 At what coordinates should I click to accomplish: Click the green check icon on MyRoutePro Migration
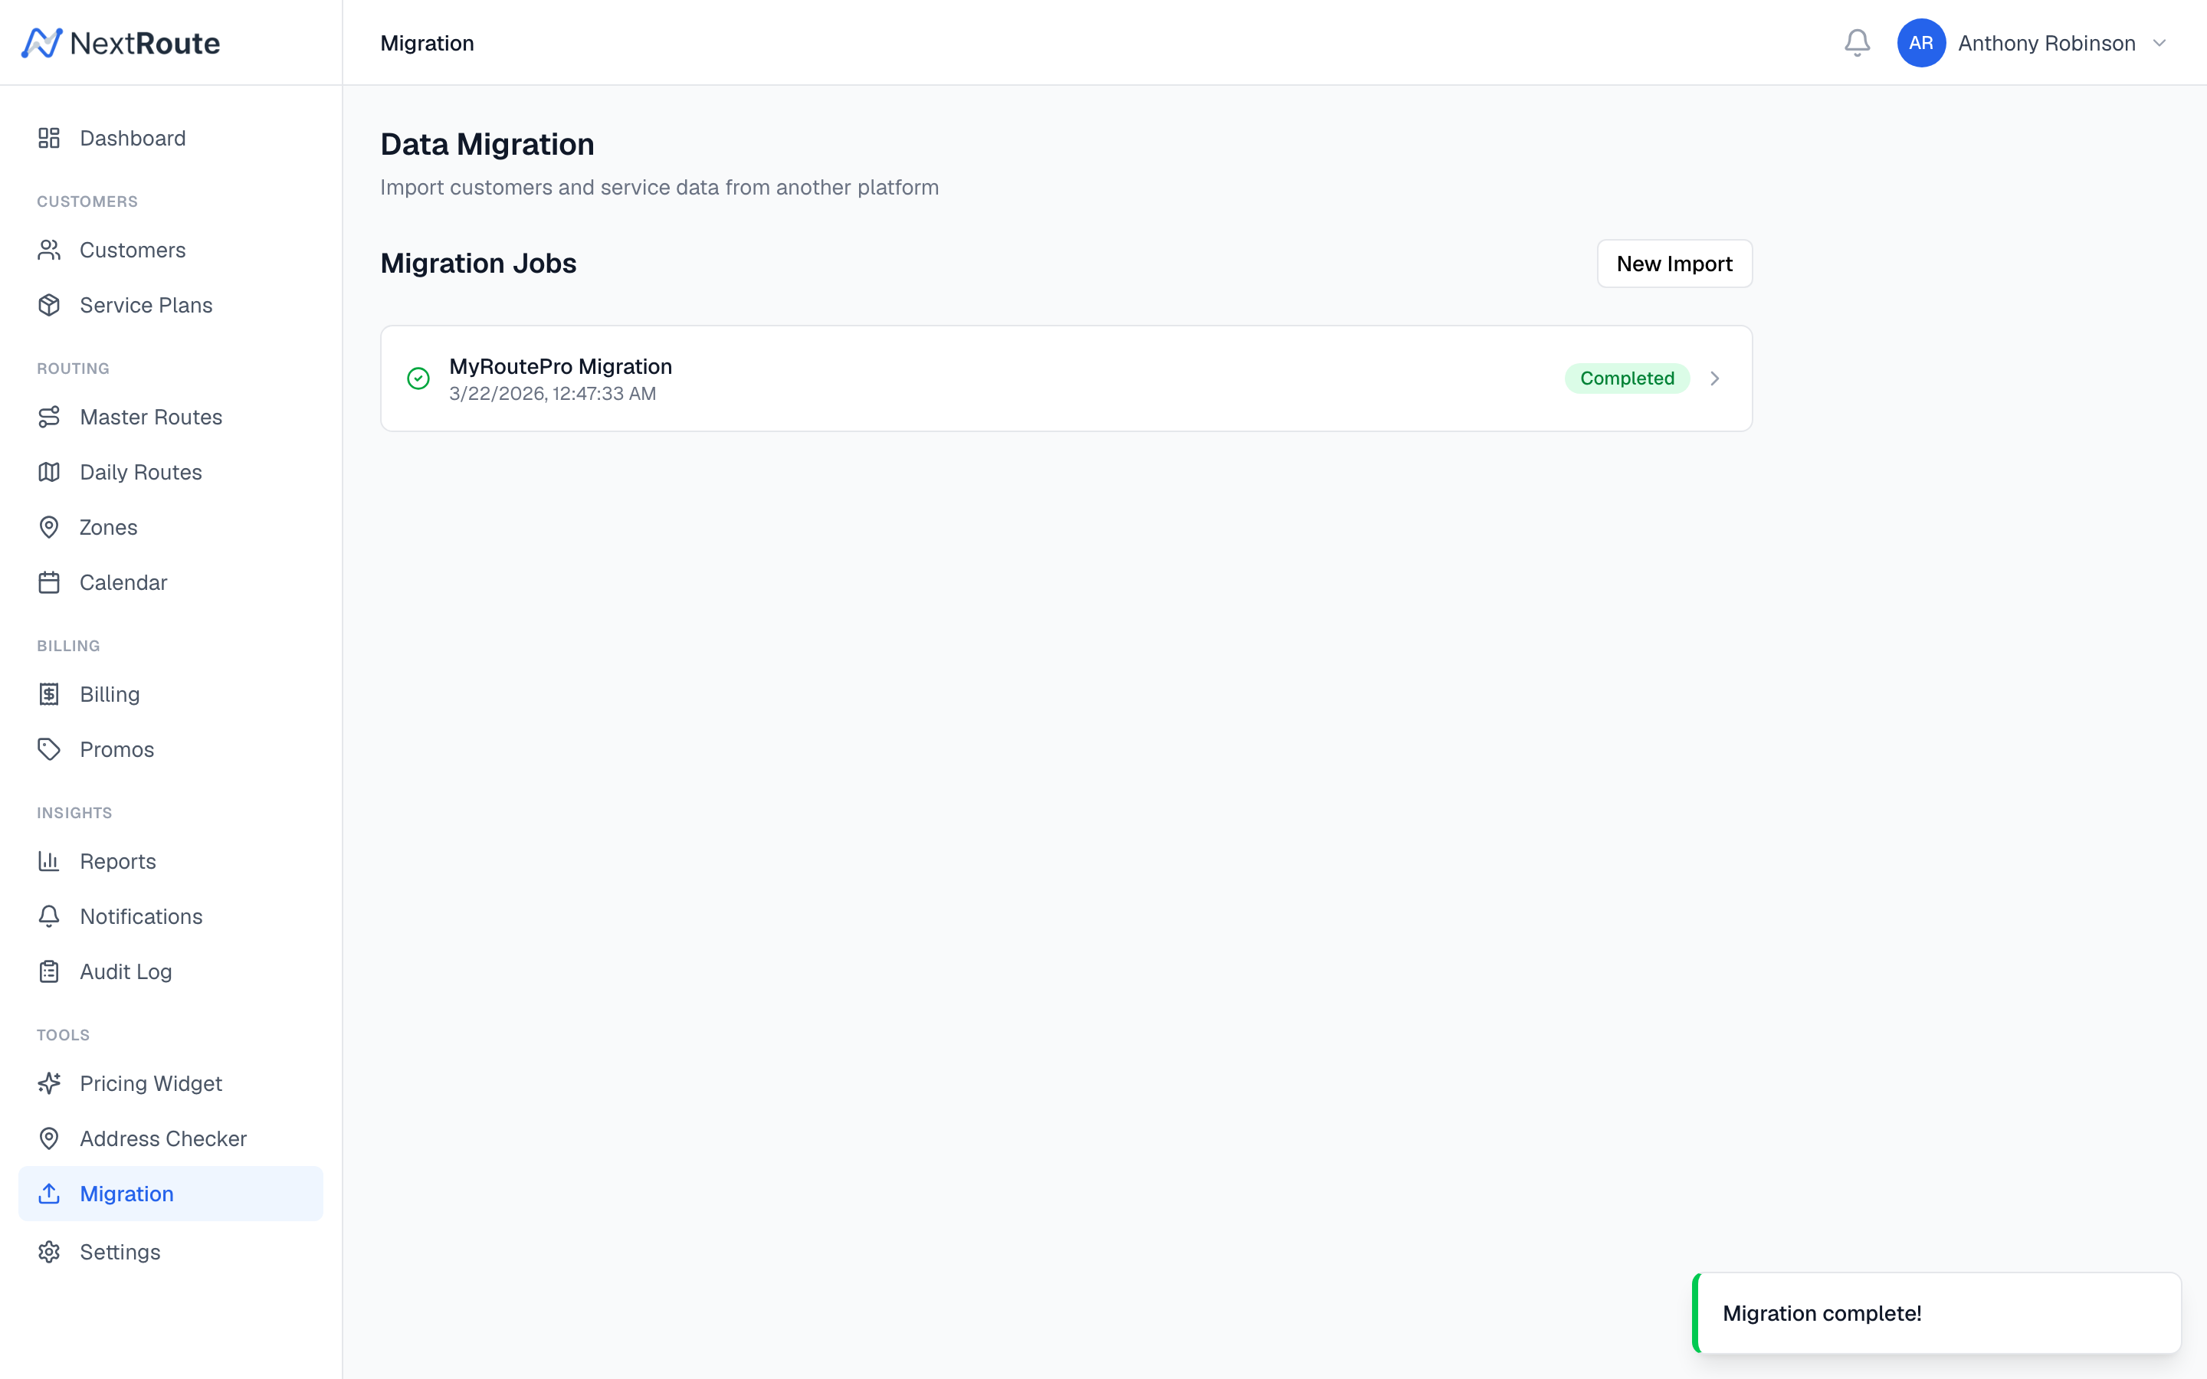coord(418,378)
